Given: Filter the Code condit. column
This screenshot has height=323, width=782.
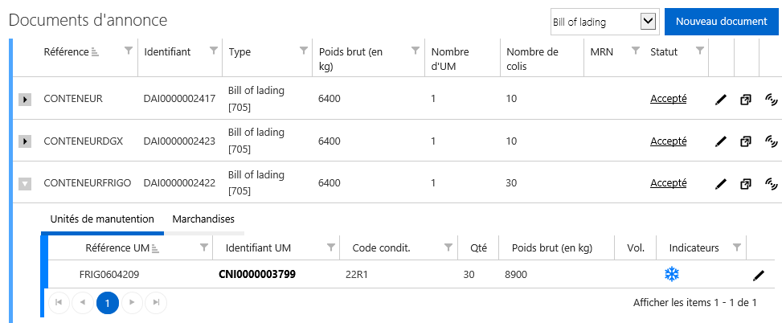Looking at the screenshot, I should tap(448, 247).
